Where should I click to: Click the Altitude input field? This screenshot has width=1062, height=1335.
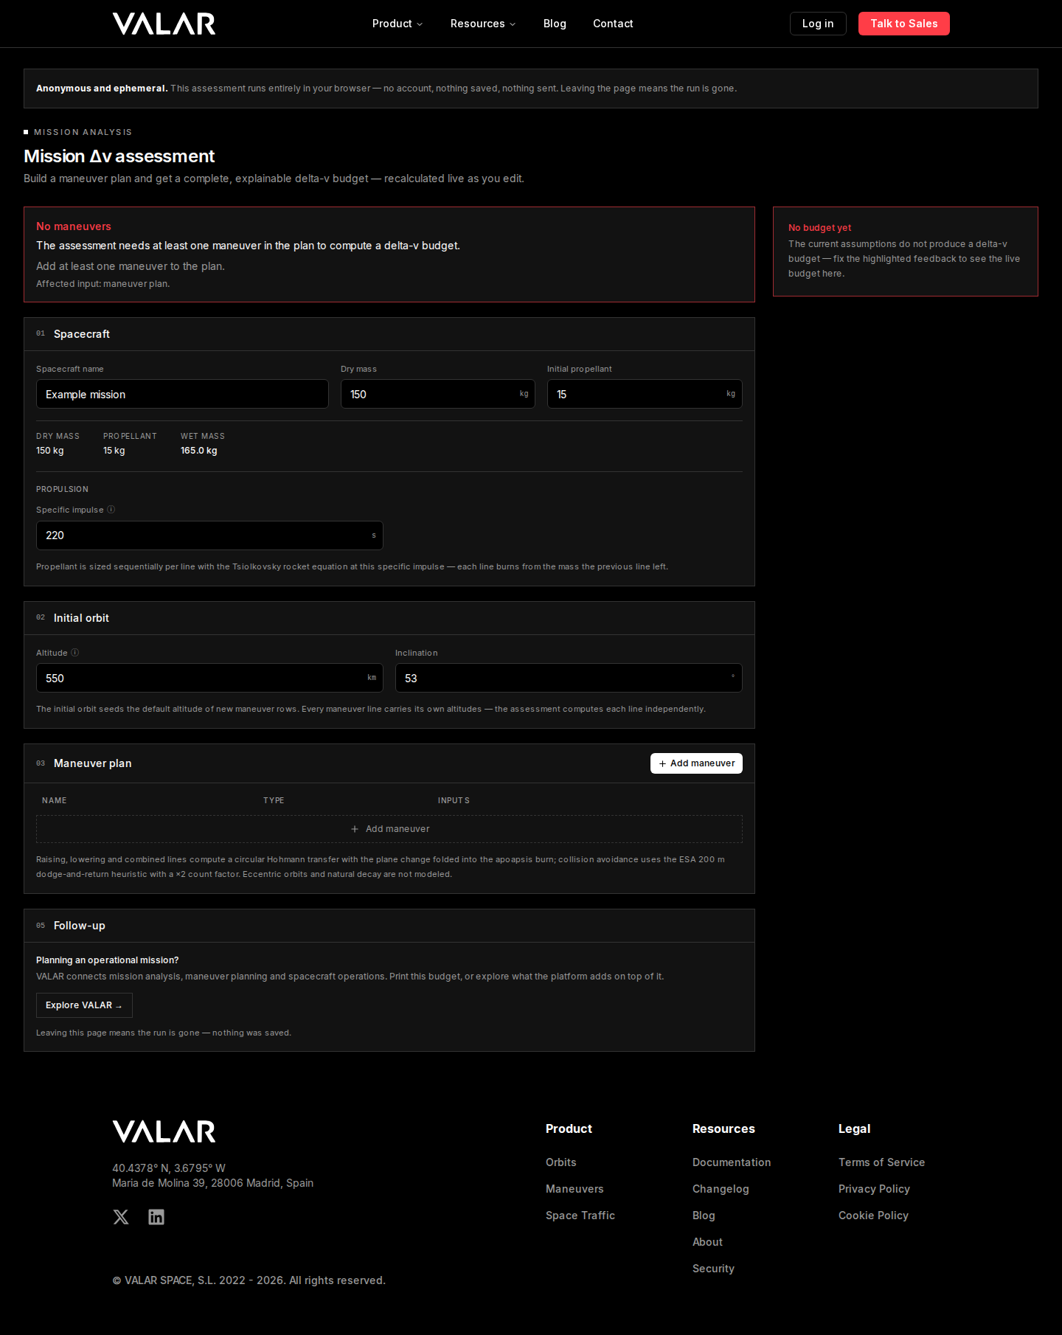pyautogui.click(x=209, y=678)
